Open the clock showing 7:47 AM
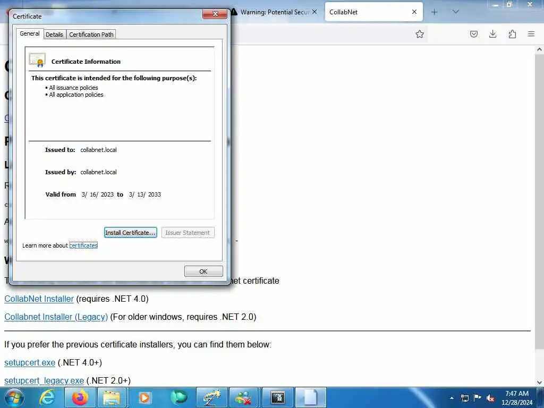 (x=517, y=397)
